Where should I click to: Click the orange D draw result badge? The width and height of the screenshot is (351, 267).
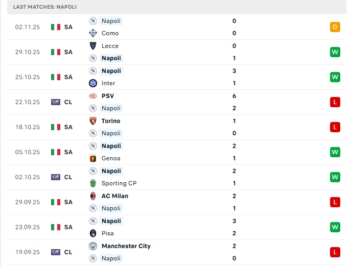pyautogui.click(x=335, y=27)
